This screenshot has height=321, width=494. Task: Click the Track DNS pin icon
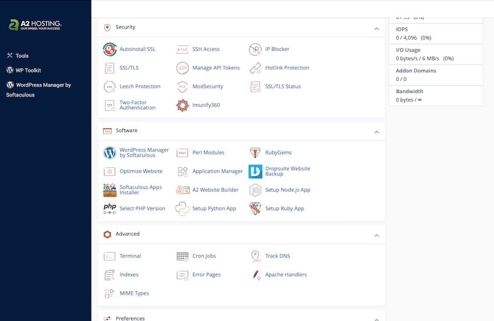[x=255, y=256]
